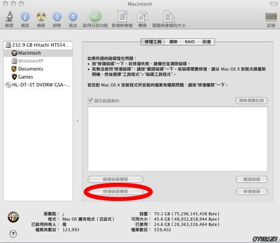Click the Enable Journaling toolbar icon
The height and width of the screenshot is (243, 280).
95,17
